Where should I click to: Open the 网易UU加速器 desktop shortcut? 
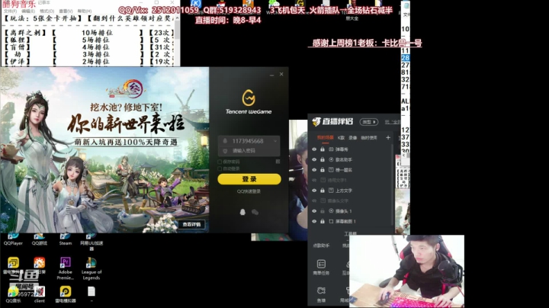(x=91, y=242)
